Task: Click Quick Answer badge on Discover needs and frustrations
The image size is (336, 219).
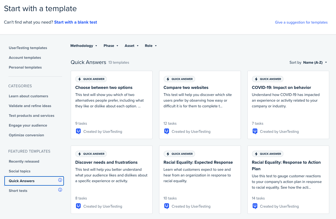Action: pos(91,154)
